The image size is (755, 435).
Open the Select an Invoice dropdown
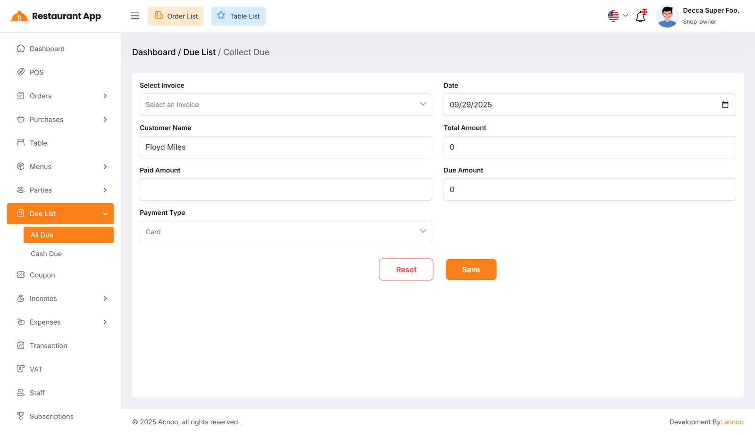(285, 105)
